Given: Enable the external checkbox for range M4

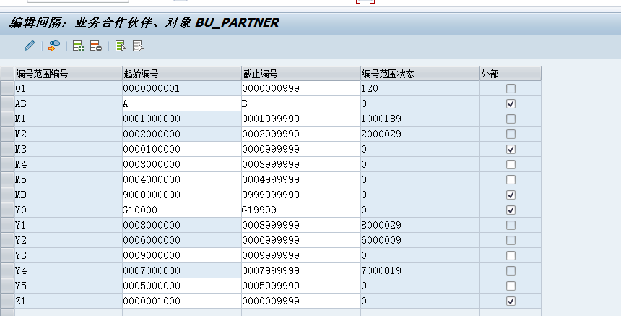Looking at the screenshot, I should click(511, 165).
